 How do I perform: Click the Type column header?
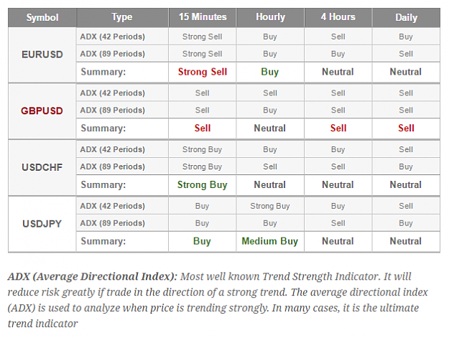pyautogui.click(x=122, y=17)
